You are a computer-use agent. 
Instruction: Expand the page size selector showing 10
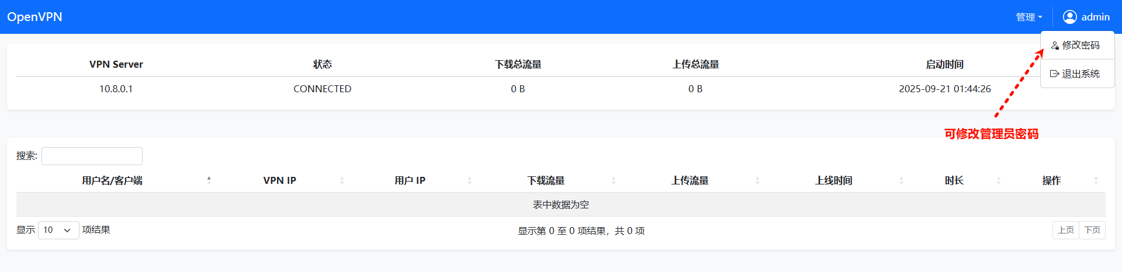coord(58,230)
